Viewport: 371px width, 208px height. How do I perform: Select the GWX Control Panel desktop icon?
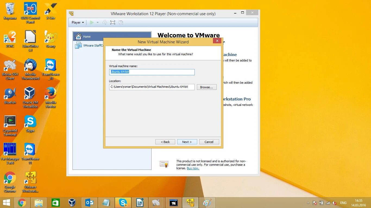click(30, 12)
